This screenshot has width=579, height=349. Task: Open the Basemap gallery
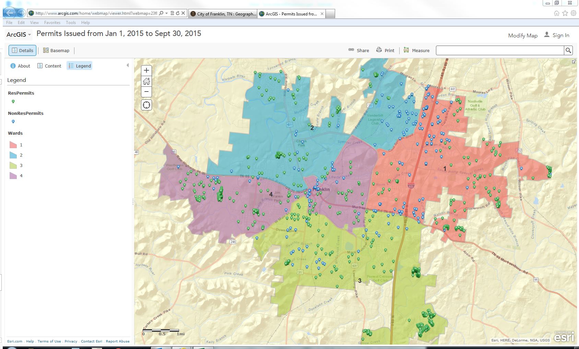coord(56,50)
